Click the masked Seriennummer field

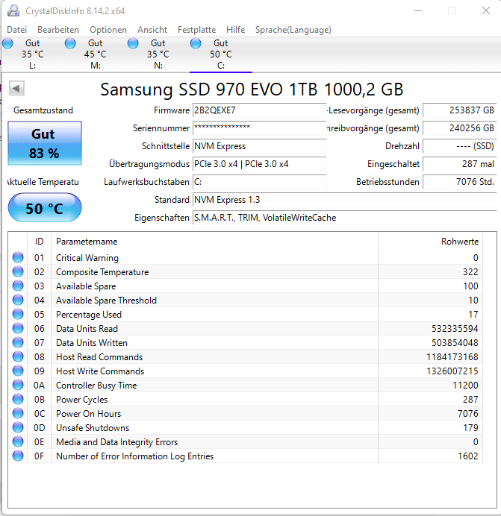pyautogui.click(x=259, y=128)
